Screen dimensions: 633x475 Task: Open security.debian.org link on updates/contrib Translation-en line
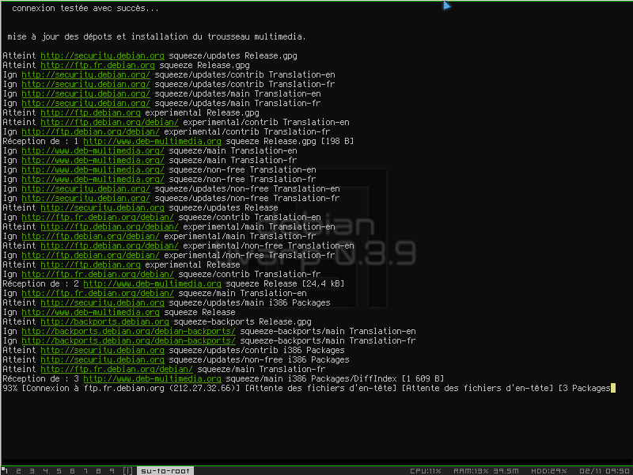pos(86,74)
